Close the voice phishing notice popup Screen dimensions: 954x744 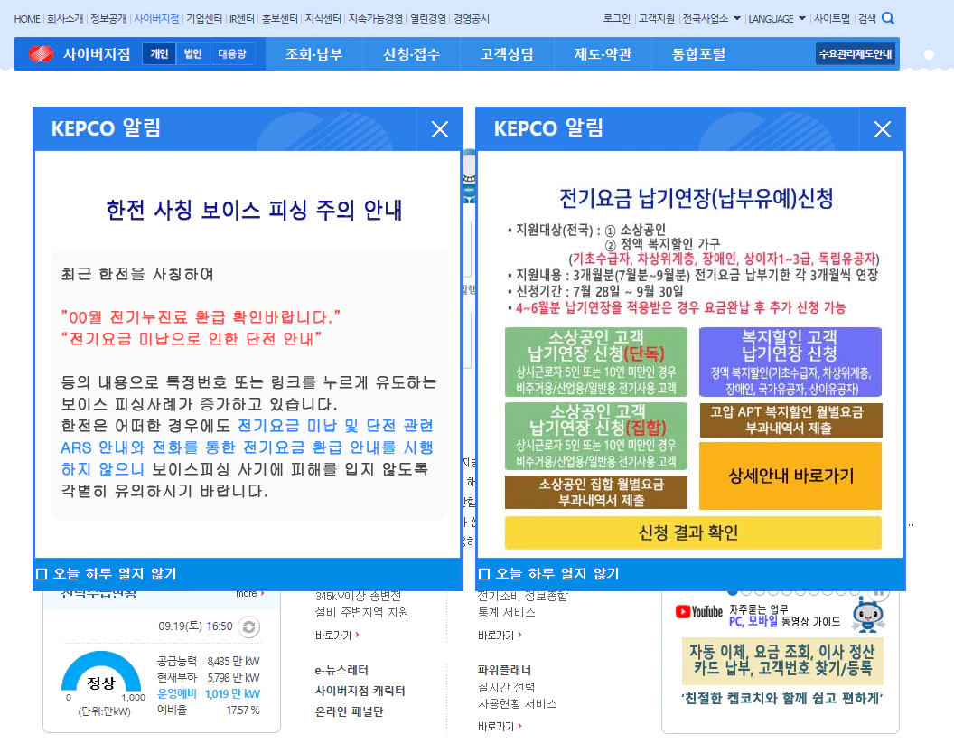(440, 129)
